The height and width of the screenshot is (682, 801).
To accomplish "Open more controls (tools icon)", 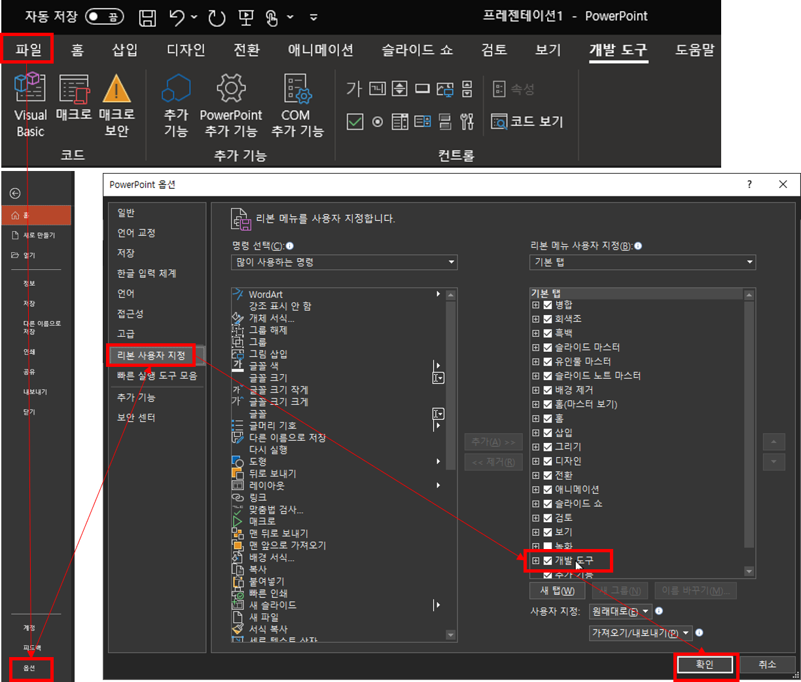I will pos(467,121).
